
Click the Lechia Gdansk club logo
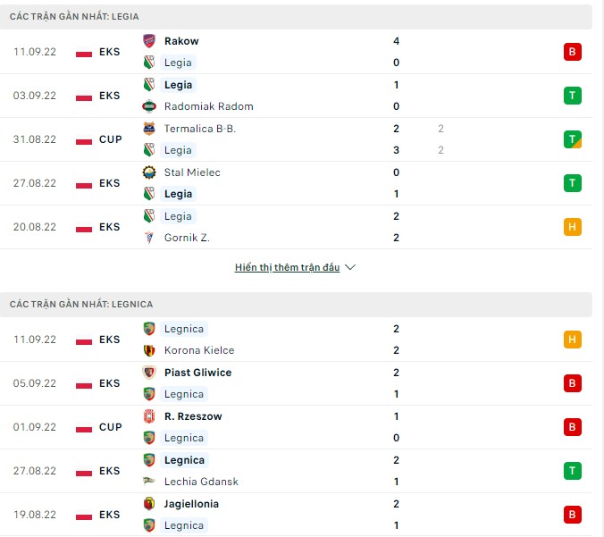click(x=149, y=482)
